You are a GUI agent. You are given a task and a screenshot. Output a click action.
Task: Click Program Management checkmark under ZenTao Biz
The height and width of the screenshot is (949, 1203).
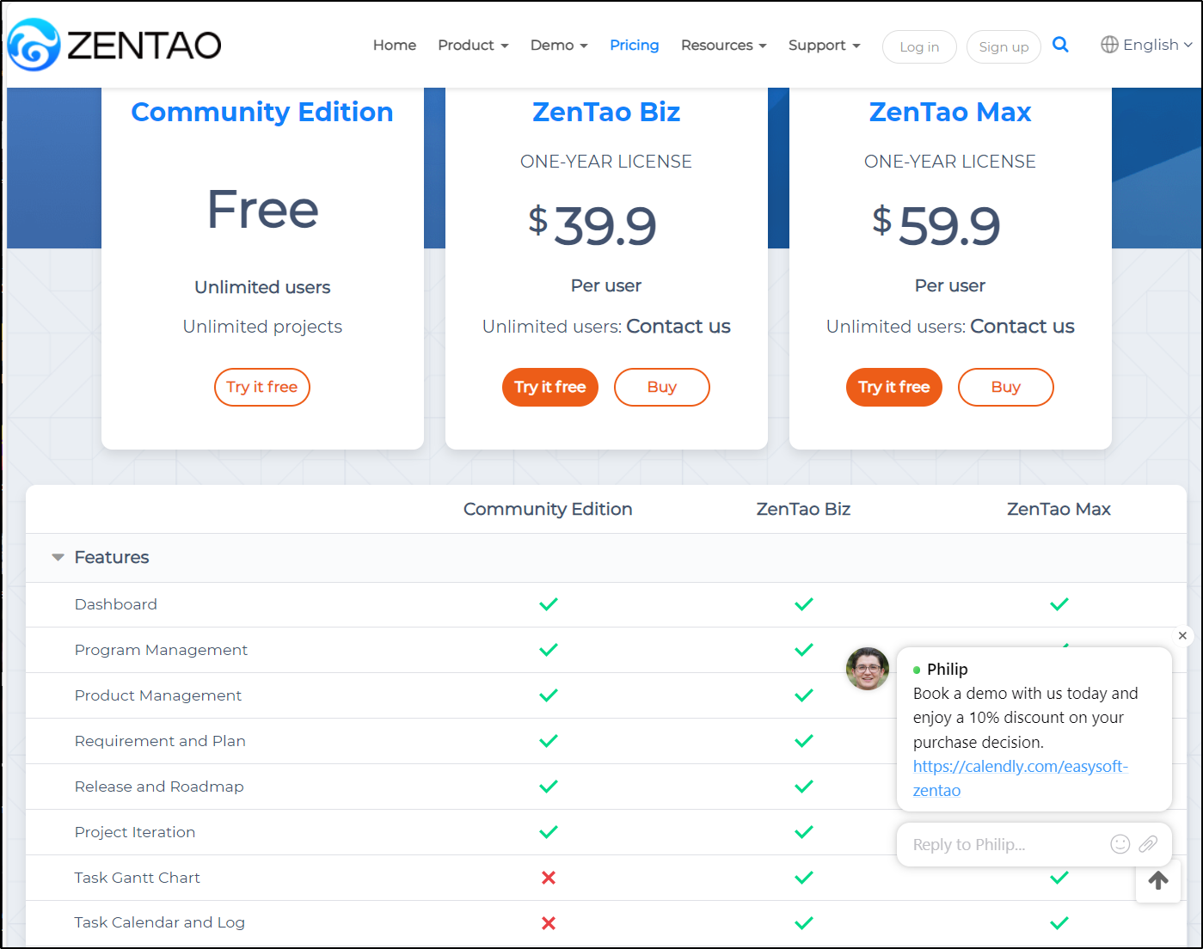tap(804, 650)
